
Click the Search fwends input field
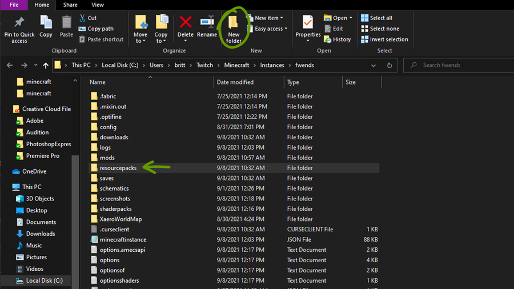tap(459, 65)
